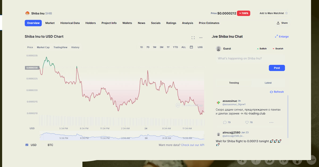Open the Ratings tab
The image size is (319, 167).
click(x=171, y=23)
